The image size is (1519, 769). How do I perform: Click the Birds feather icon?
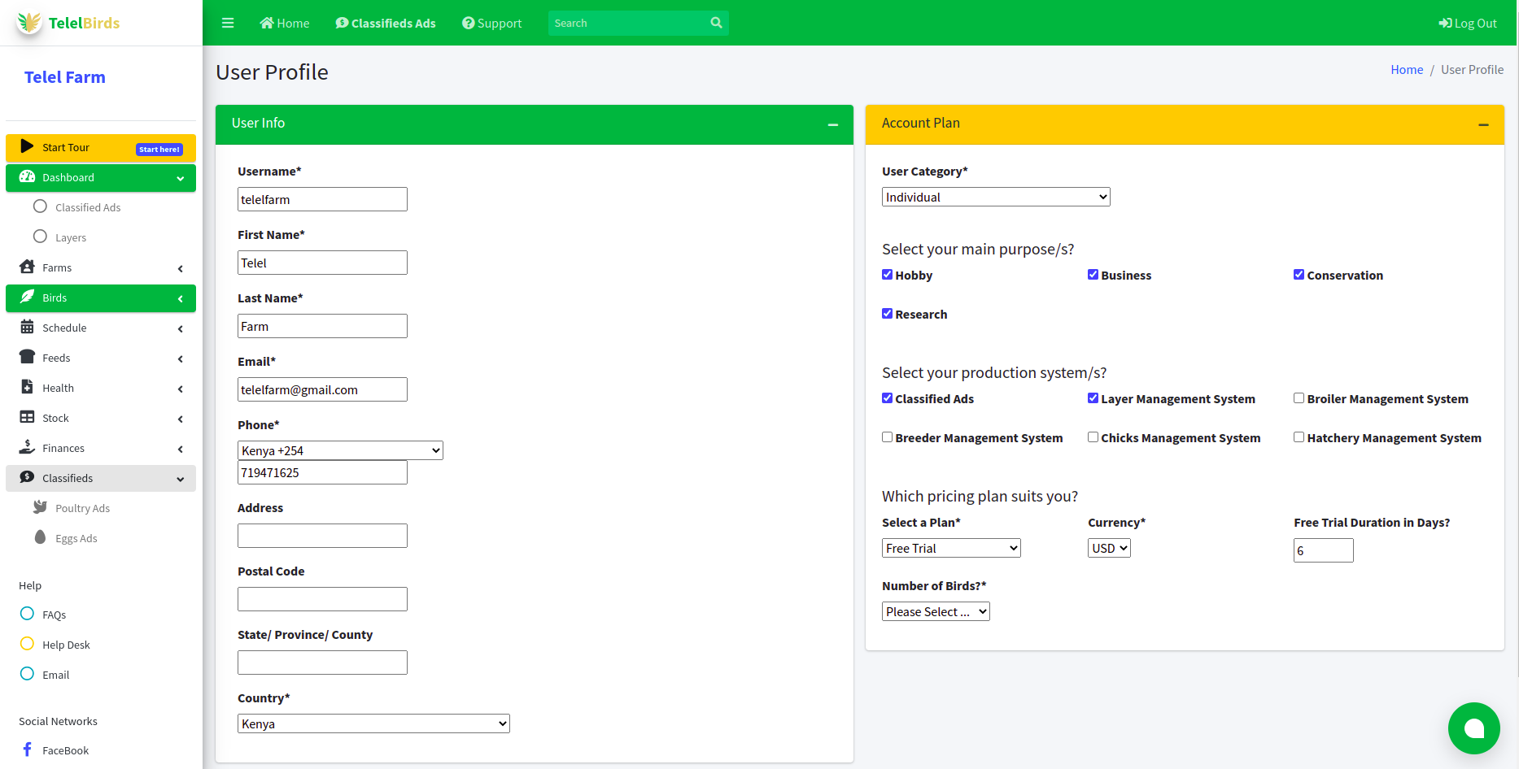27,298
